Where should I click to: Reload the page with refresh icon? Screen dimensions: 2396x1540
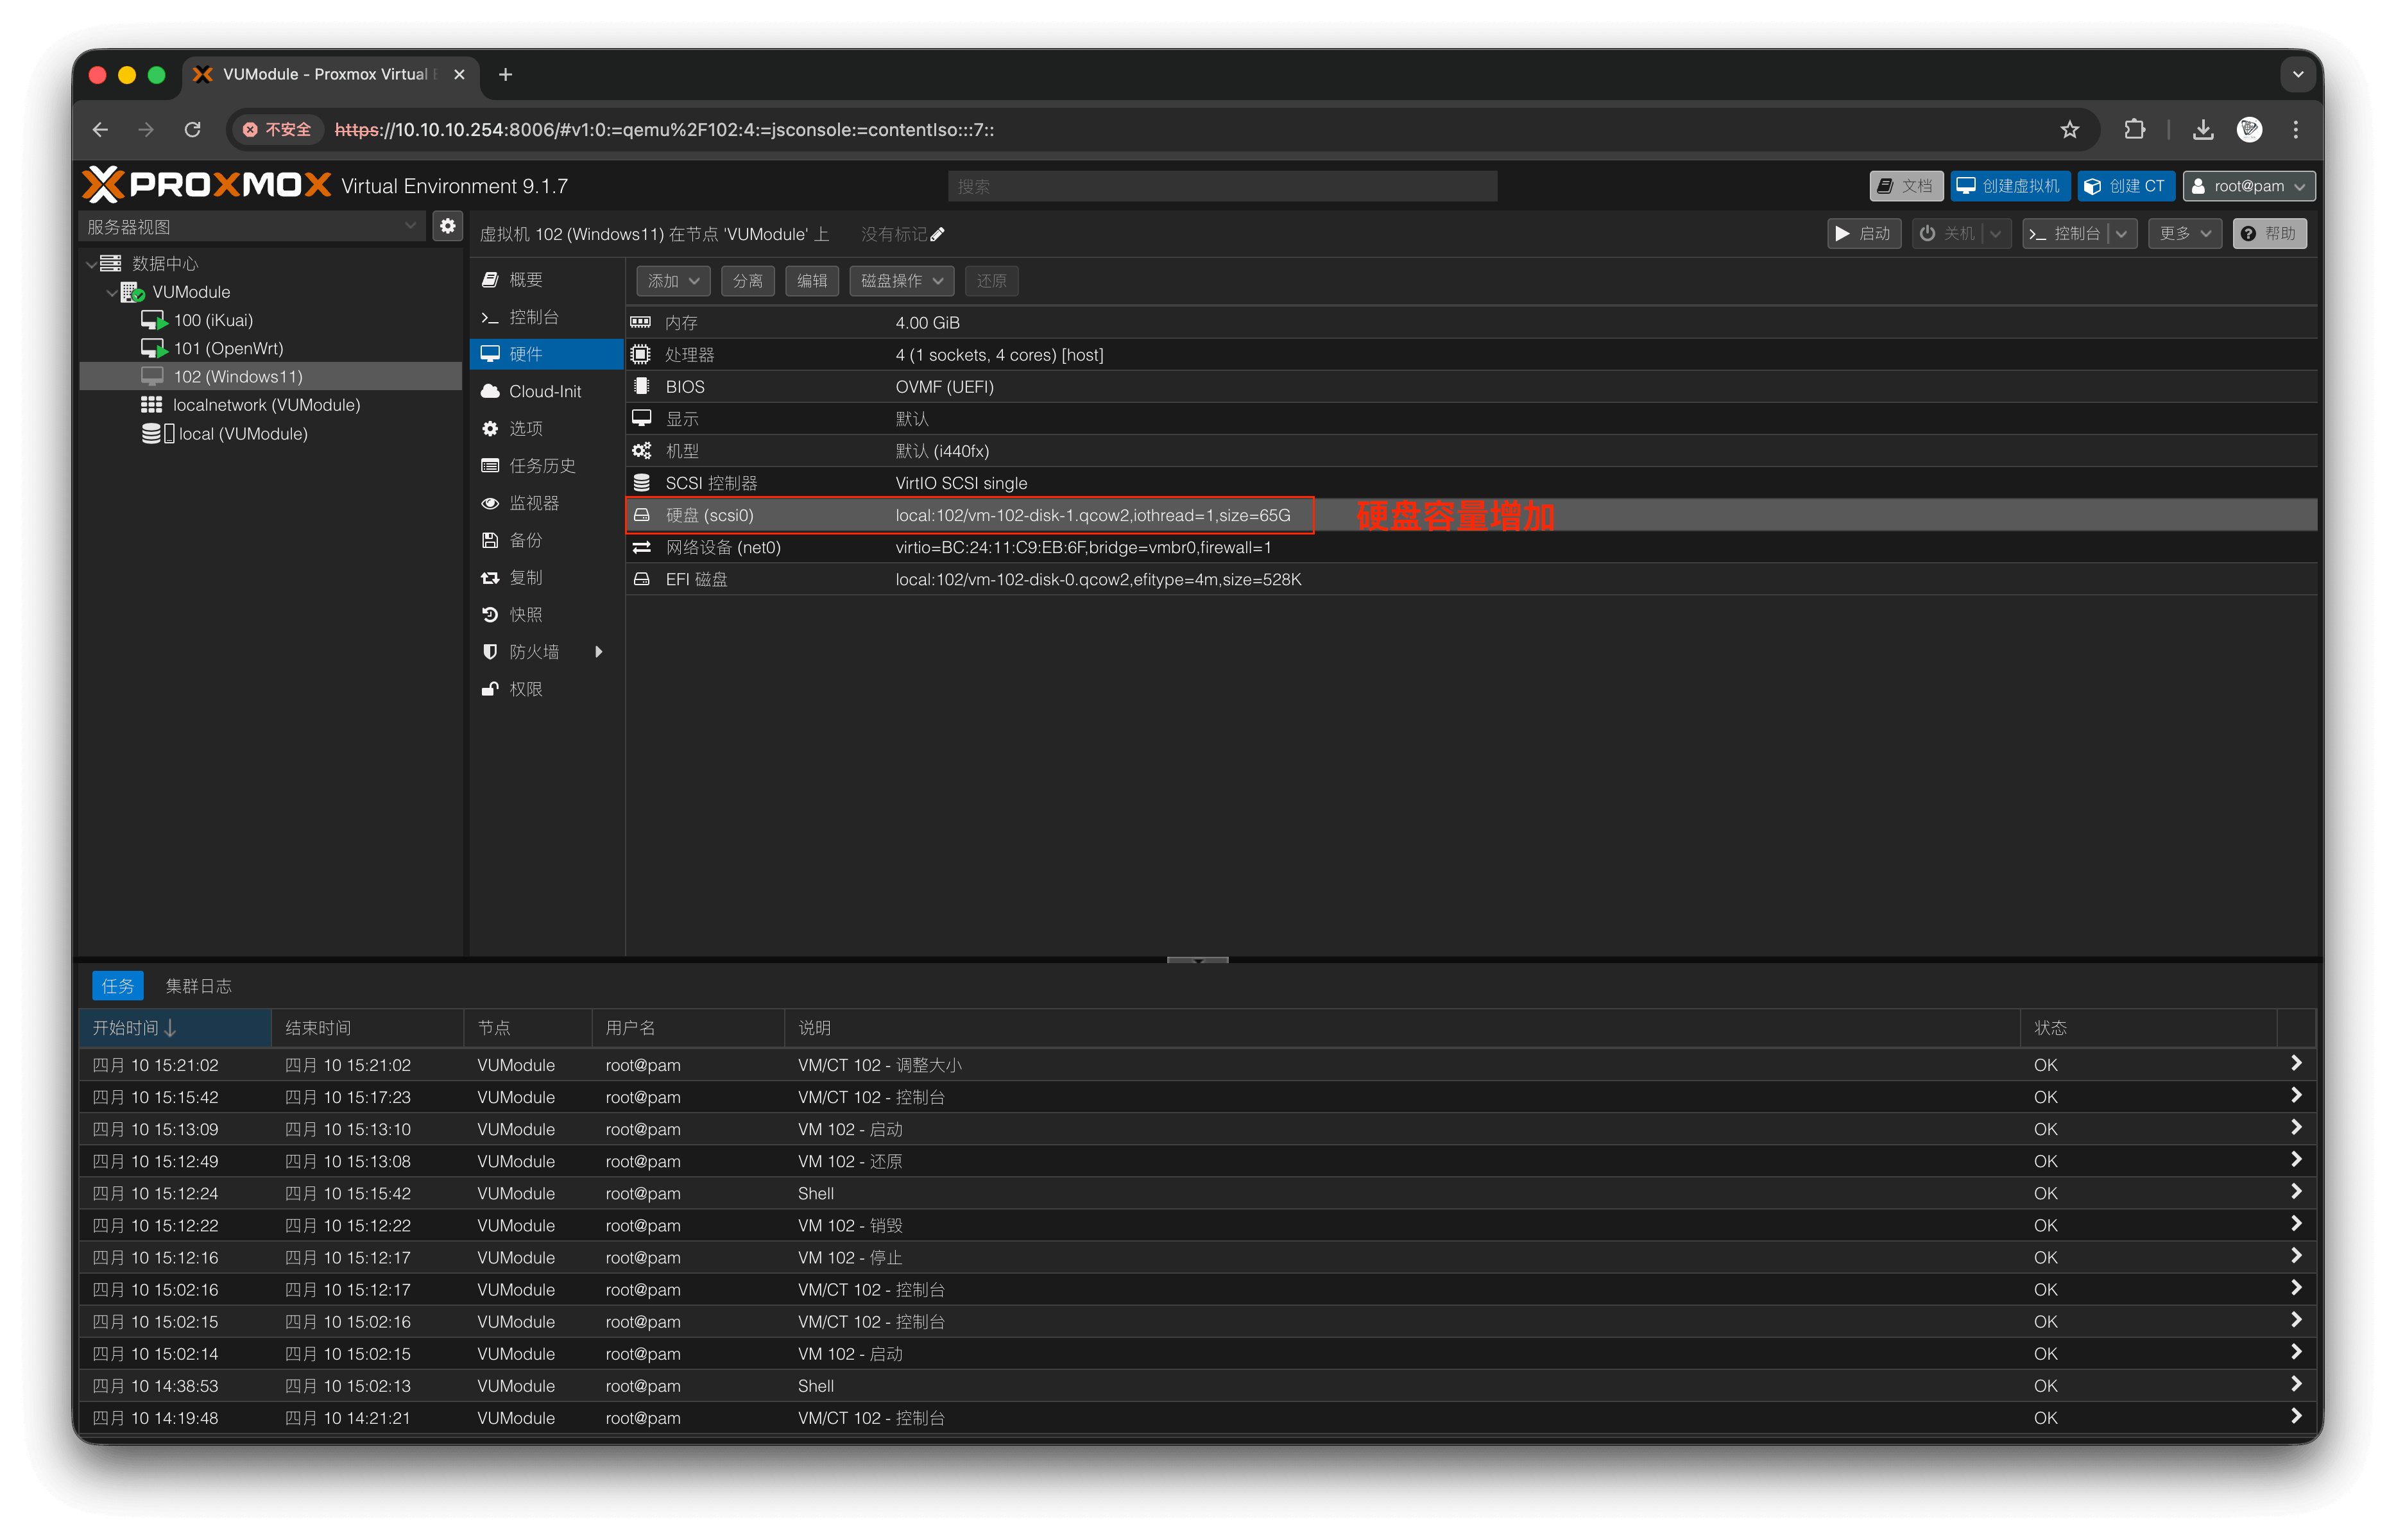tap(193, 130)
